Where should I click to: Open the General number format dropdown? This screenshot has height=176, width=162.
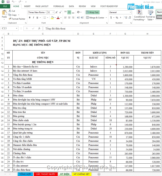point(130,12)
